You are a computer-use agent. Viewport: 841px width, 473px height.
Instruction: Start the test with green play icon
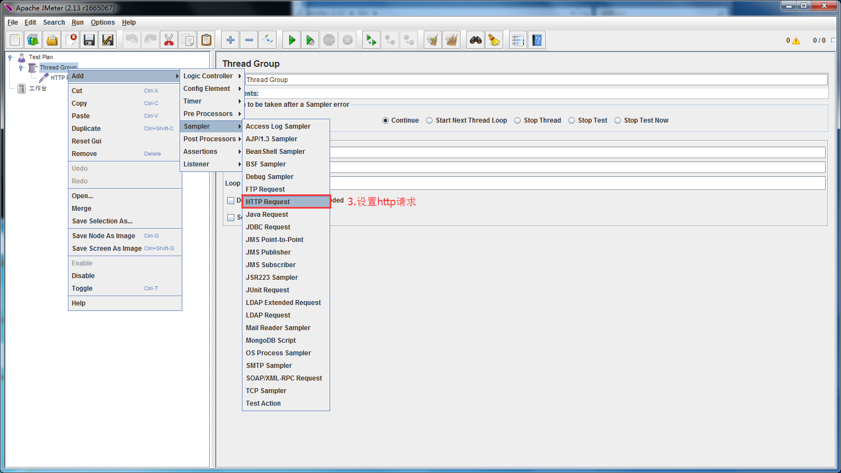pos(292,40)
